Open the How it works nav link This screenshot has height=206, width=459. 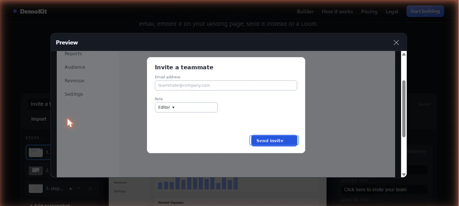[337, 12]
